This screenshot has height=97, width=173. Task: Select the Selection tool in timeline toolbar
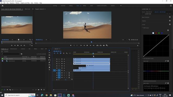49,50
